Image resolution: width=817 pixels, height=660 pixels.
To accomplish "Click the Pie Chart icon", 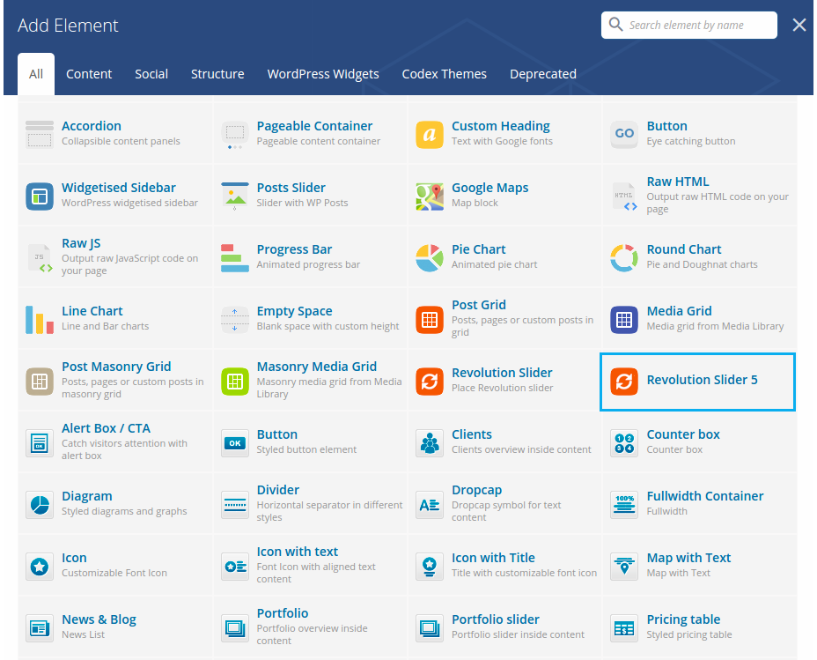I will pos(430,258).
